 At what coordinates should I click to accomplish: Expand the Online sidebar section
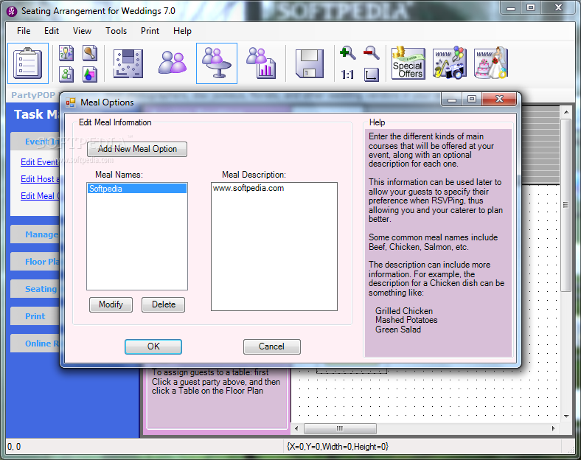(35, 344)
